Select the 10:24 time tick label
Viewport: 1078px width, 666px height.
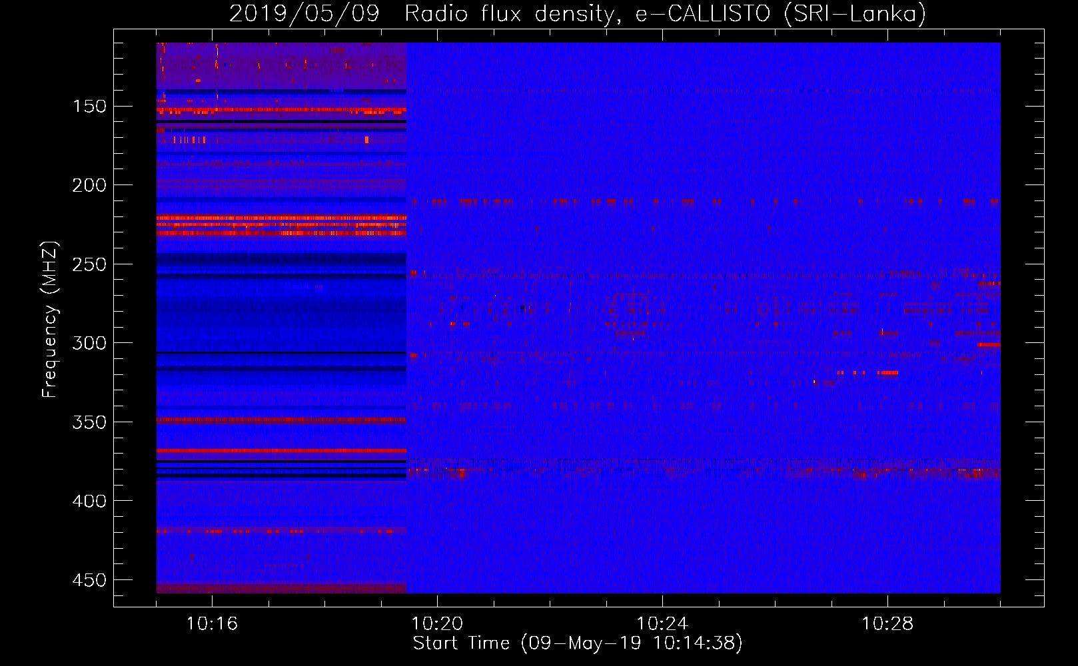tap(662, 624)
